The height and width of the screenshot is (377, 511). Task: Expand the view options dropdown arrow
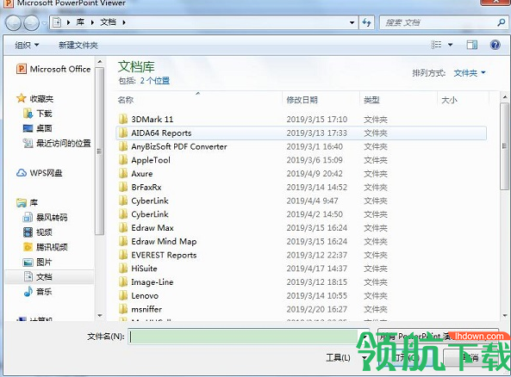click(451, 45)
